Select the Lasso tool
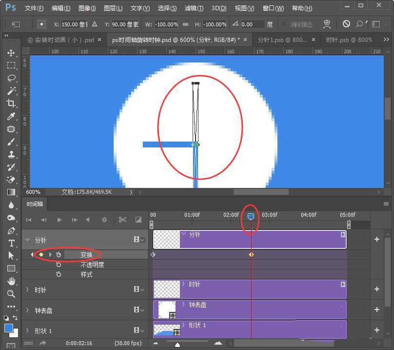This screenshot has height=350, width=394. coord(11,78)
